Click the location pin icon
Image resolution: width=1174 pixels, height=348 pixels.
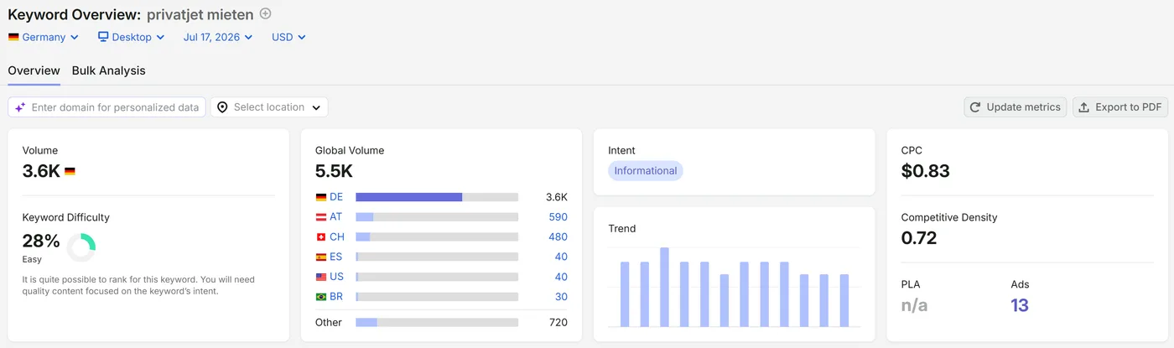[222, 107]
